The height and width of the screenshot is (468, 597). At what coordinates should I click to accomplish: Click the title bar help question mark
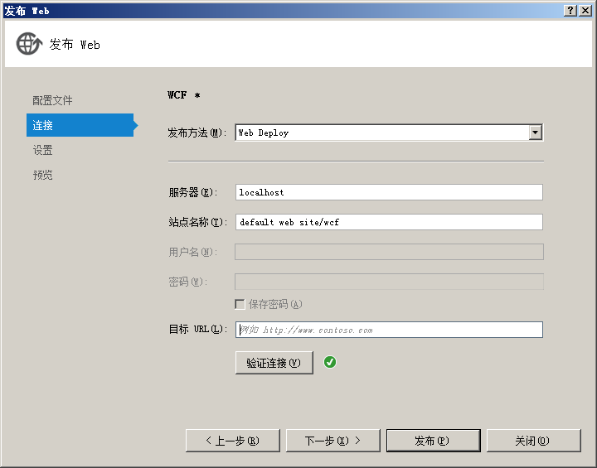click(x=571, y=10)
